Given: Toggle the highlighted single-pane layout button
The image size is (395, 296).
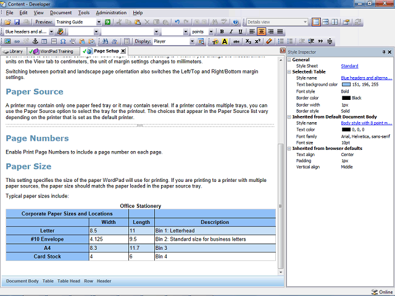Looking at the screenshot, I should [x=316, y=22].
